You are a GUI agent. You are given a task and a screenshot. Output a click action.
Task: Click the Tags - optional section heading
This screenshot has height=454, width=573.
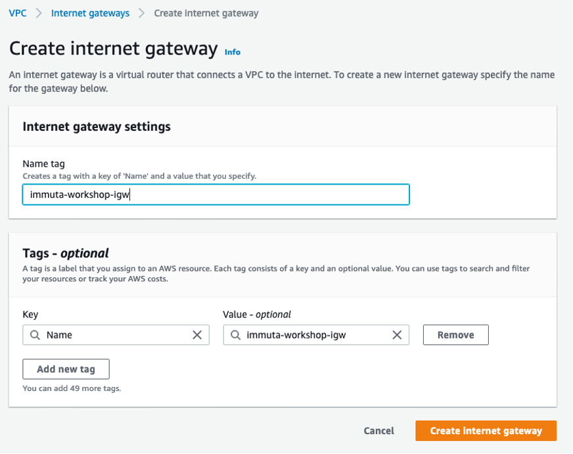(x=66, y=253)
